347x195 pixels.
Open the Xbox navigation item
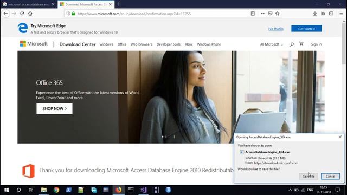(189, 44)
